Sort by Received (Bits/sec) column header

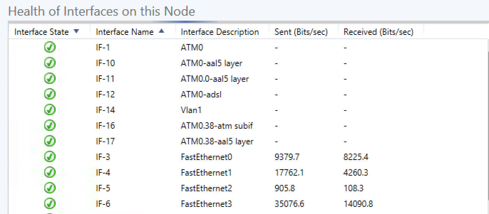coord(378,32)
